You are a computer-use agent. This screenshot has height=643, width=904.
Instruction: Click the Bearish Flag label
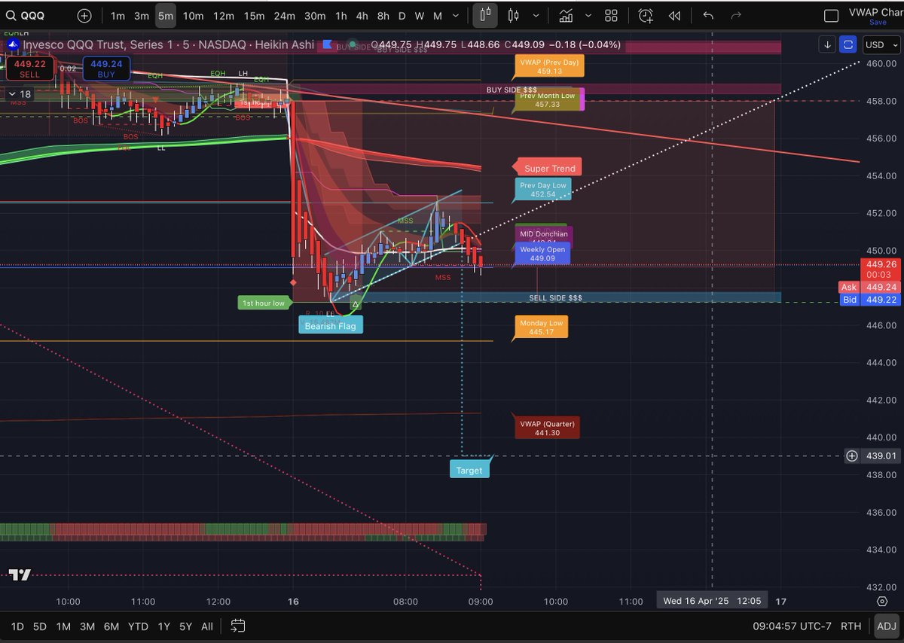click(x=331, y=326)
